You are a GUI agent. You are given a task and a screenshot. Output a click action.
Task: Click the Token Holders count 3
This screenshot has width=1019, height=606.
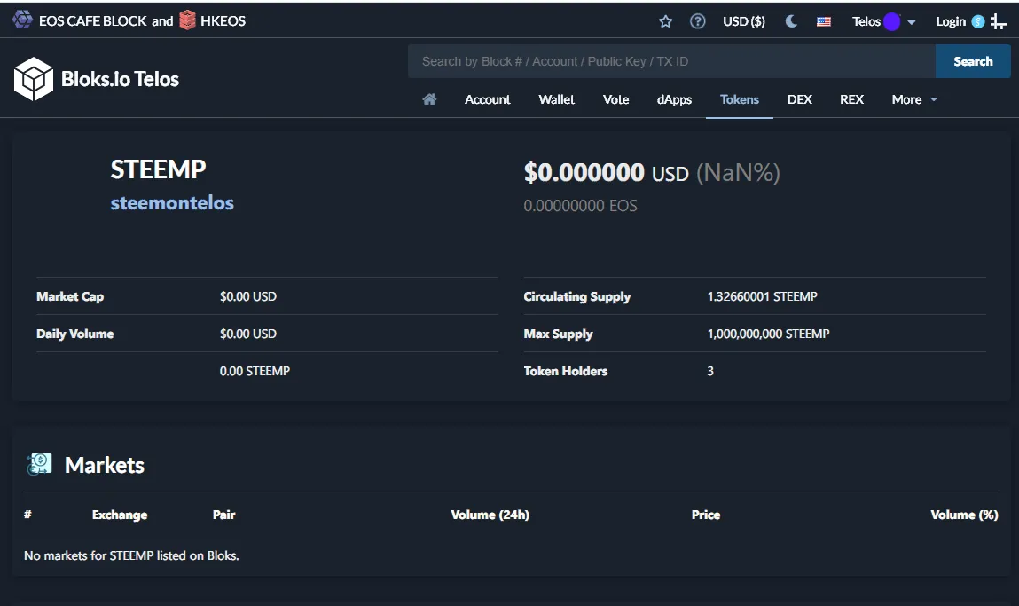710,371
